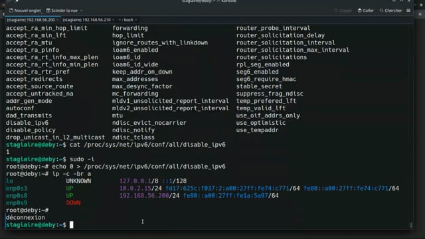The image size is (425, 239).
Task: Switch to the (stagiaire) 192.168.56.210 tab
Action: [86, 20]
